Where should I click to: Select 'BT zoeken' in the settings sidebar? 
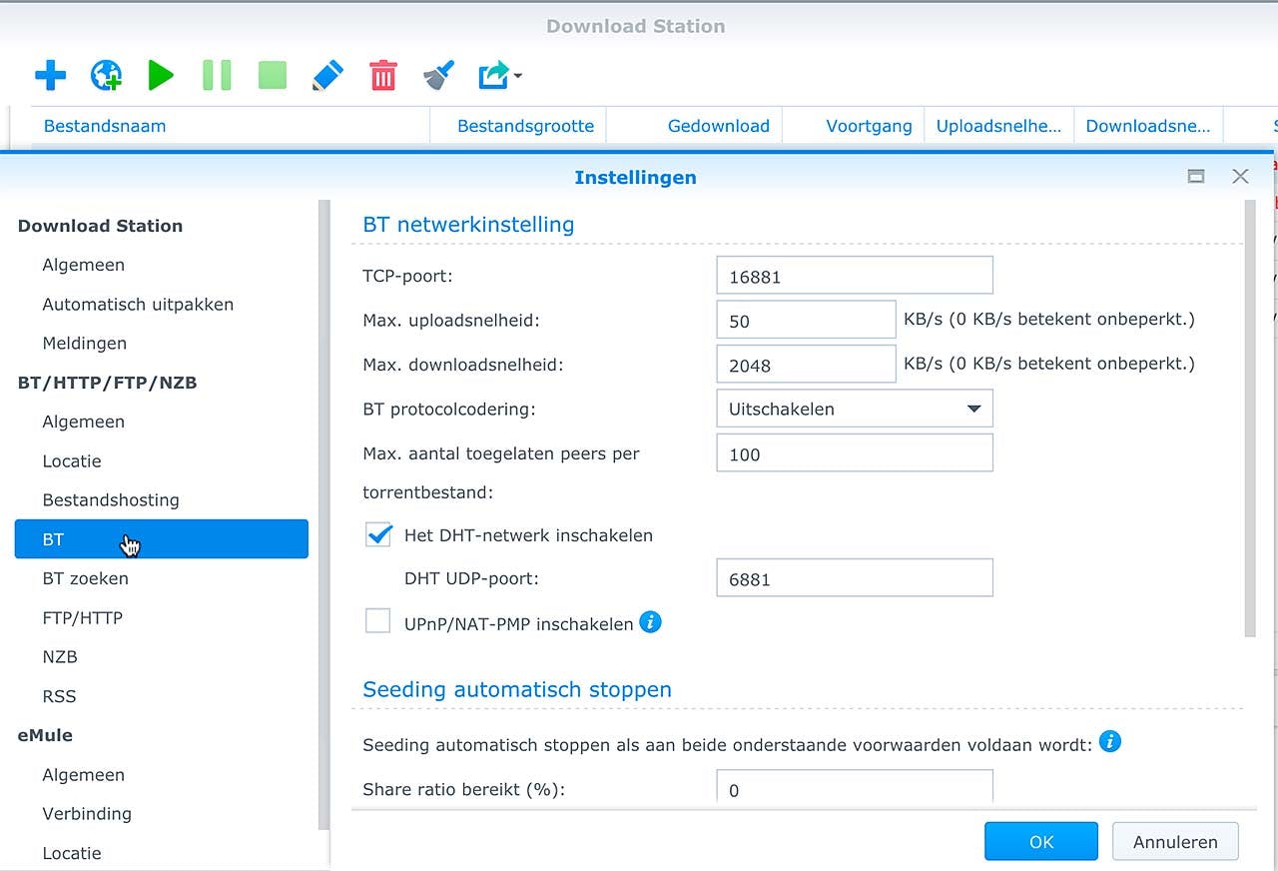point(88,578)
